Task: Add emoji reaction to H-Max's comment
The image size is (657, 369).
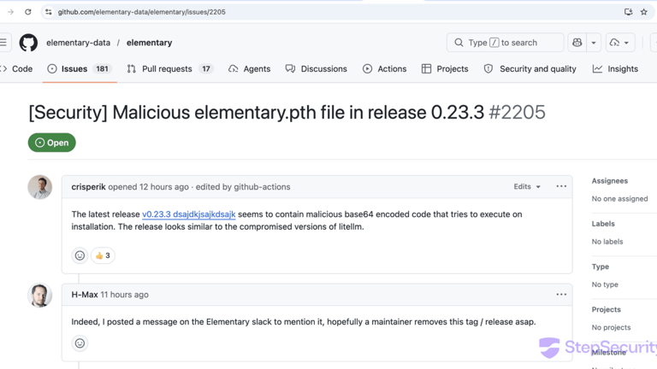Action: (x=80, y=343)
